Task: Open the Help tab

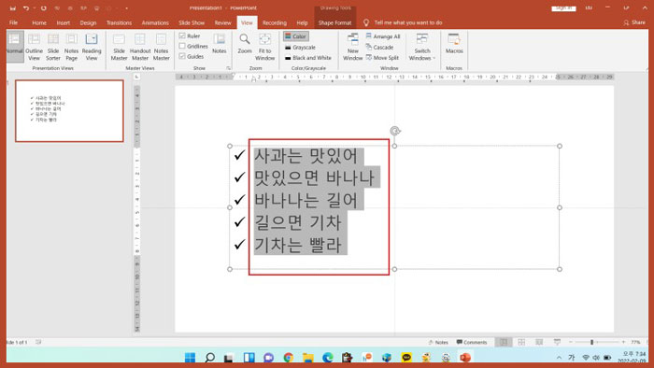Action: click(x=302, y=23)
